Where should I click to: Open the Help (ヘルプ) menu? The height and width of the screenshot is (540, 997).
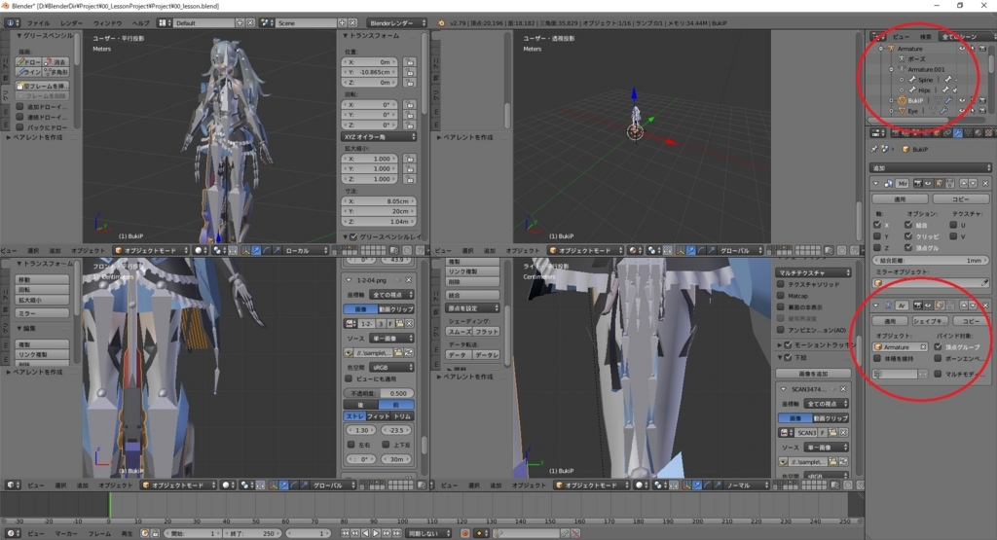point(140,23)
